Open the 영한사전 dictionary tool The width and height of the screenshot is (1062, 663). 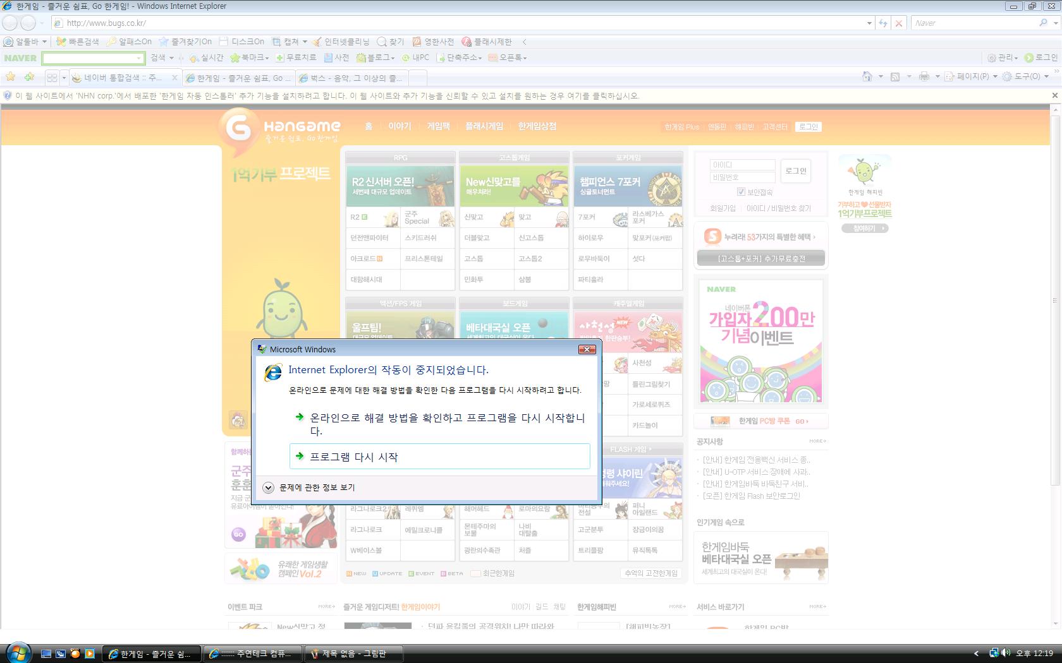pyautogui.click(x=433, y=42)
